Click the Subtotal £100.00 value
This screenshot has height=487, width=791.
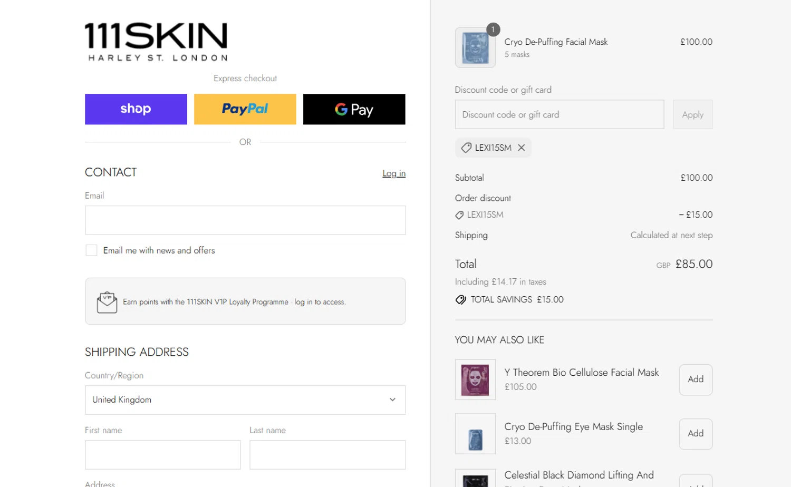click(697, 178)
